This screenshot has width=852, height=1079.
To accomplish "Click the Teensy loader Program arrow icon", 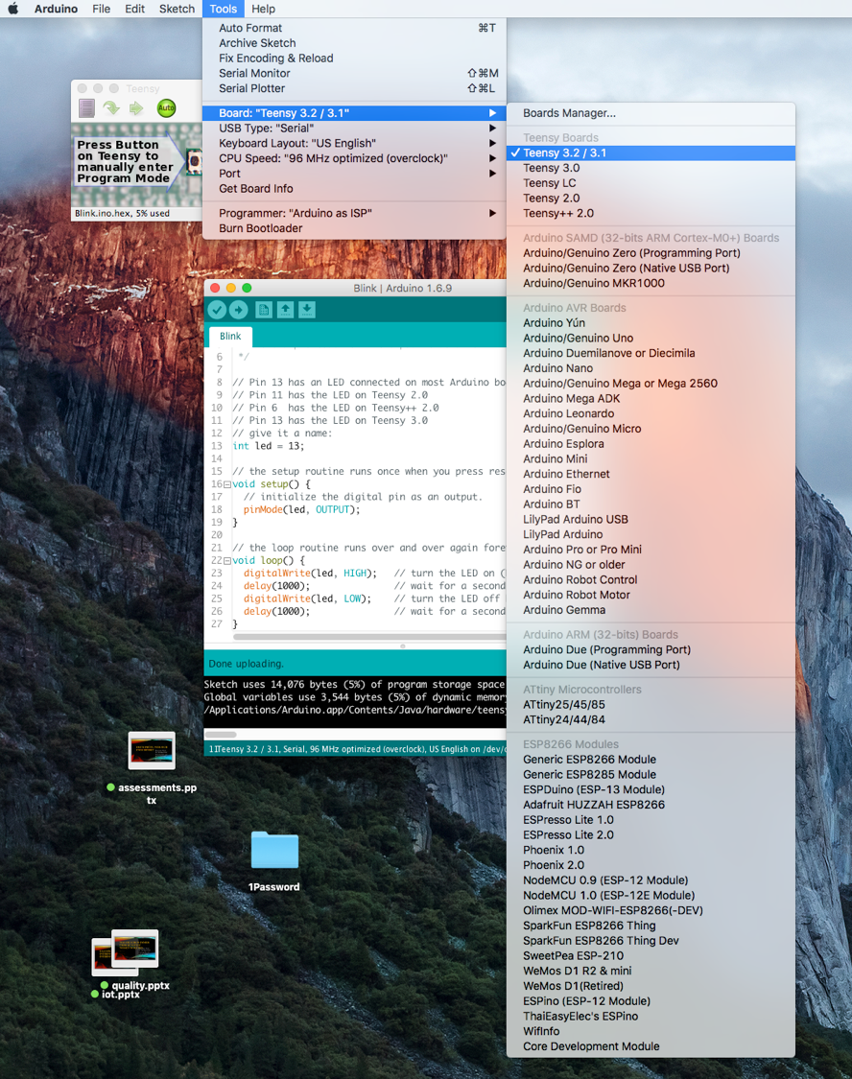I will tap(111, 108).
